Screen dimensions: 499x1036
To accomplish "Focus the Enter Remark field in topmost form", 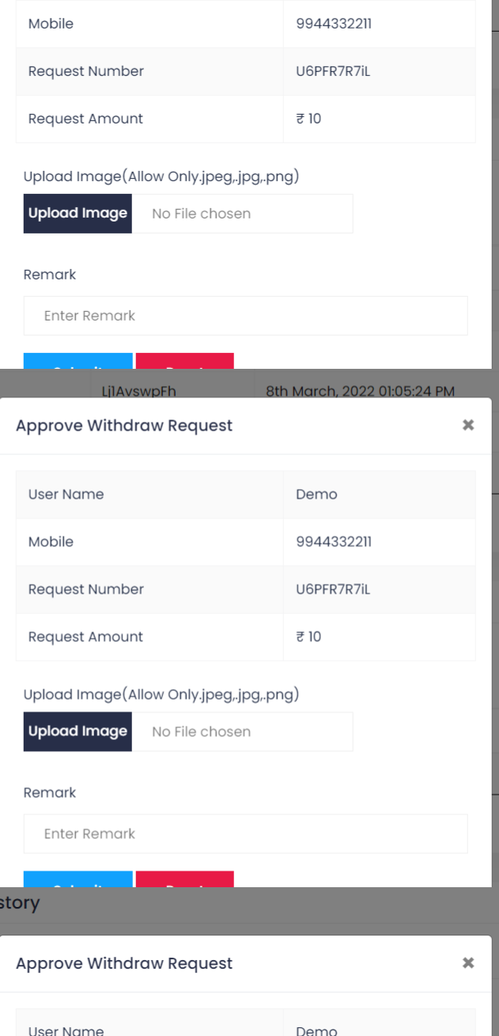I will coord(246,316).
